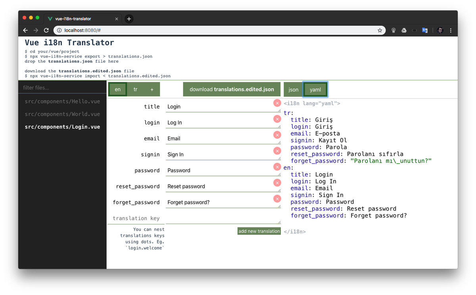Click the 'tr:' yaml section header

[x=289, y=113]
